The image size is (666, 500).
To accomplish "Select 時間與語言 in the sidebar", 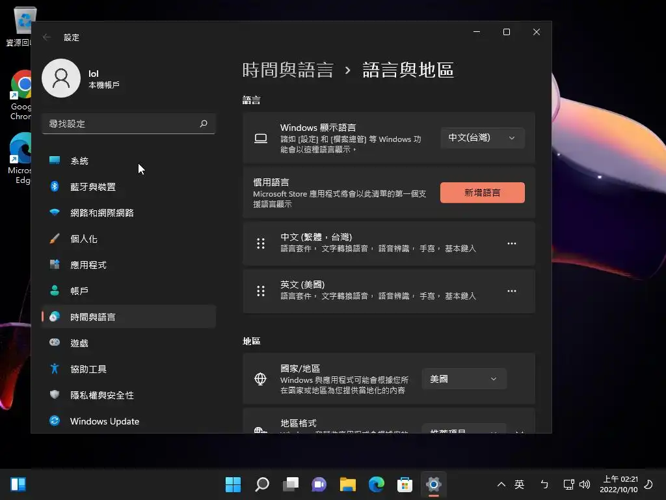I will coord(129,317).
